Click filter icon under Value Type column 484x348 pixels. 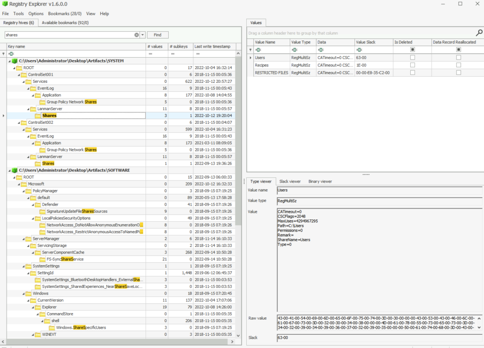pos(294,50)
